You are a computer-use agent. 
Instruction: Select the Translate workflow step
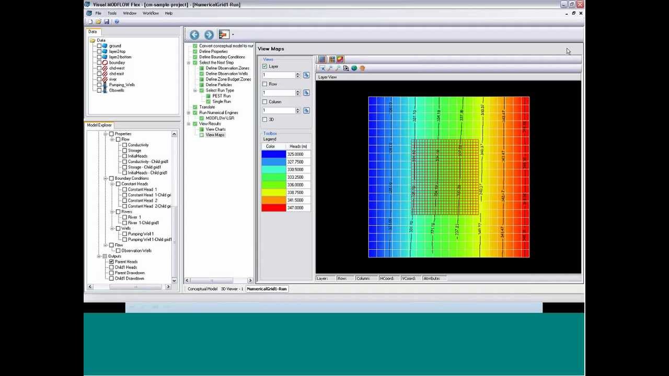coord(207,108)
